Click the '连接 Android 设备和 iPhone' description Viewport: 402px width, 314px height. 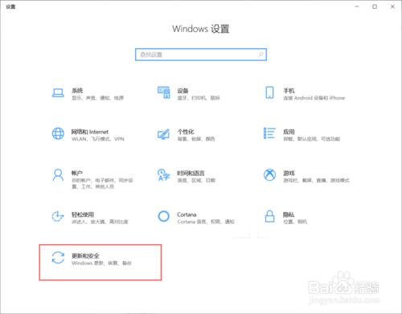click(x=314, y=98)
